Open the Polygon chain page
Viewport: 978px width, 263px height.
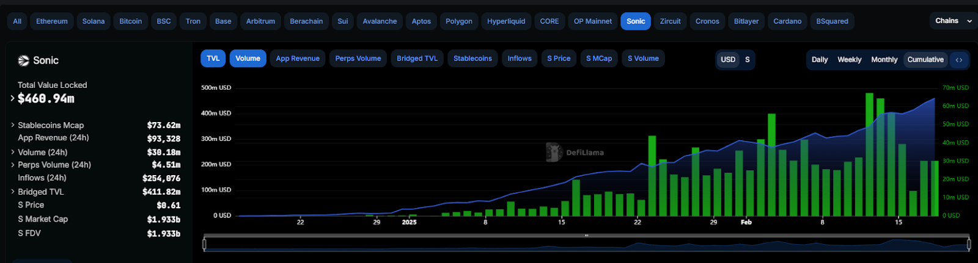459,21
